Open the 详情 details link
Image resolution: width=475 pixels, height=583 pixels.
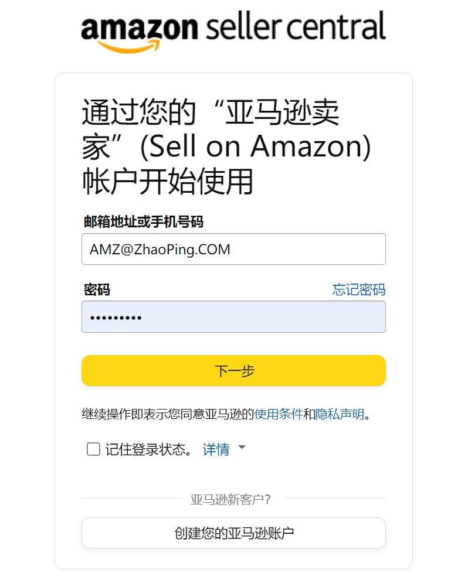[216, 449]
